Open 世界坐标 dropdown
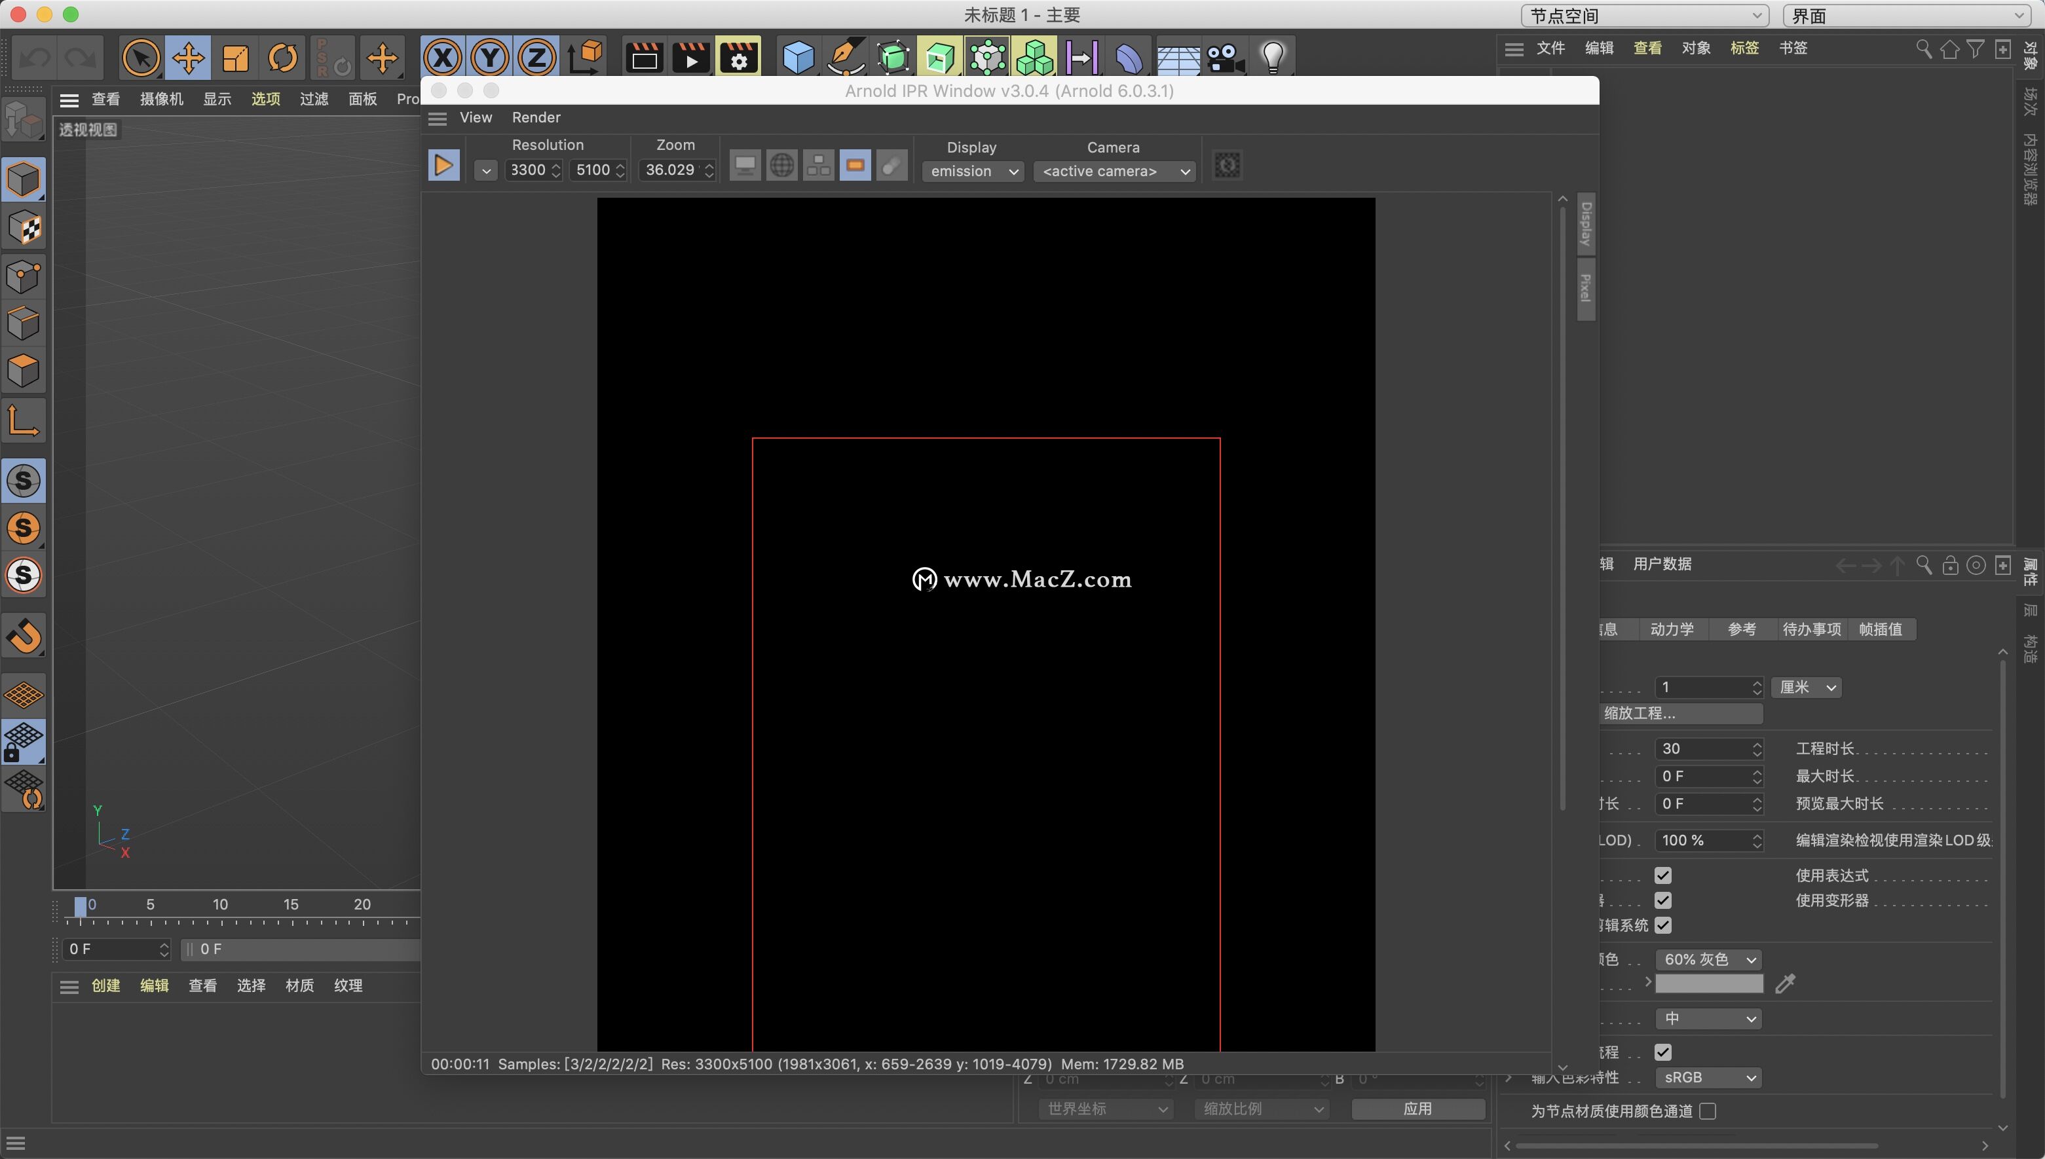 (1106, 1109)
